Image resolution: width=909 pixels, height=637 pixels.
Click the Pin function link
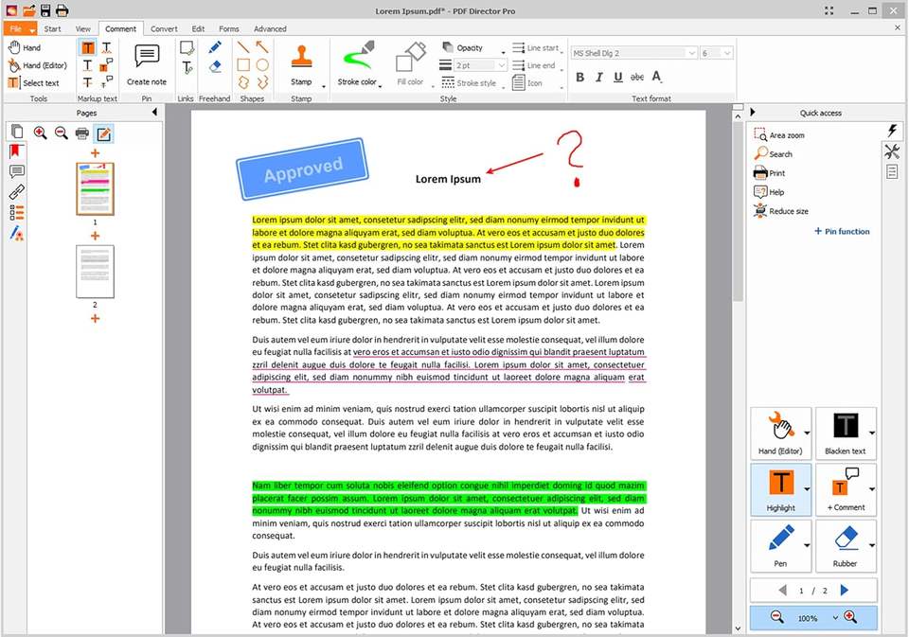click(x=842, y=231)
